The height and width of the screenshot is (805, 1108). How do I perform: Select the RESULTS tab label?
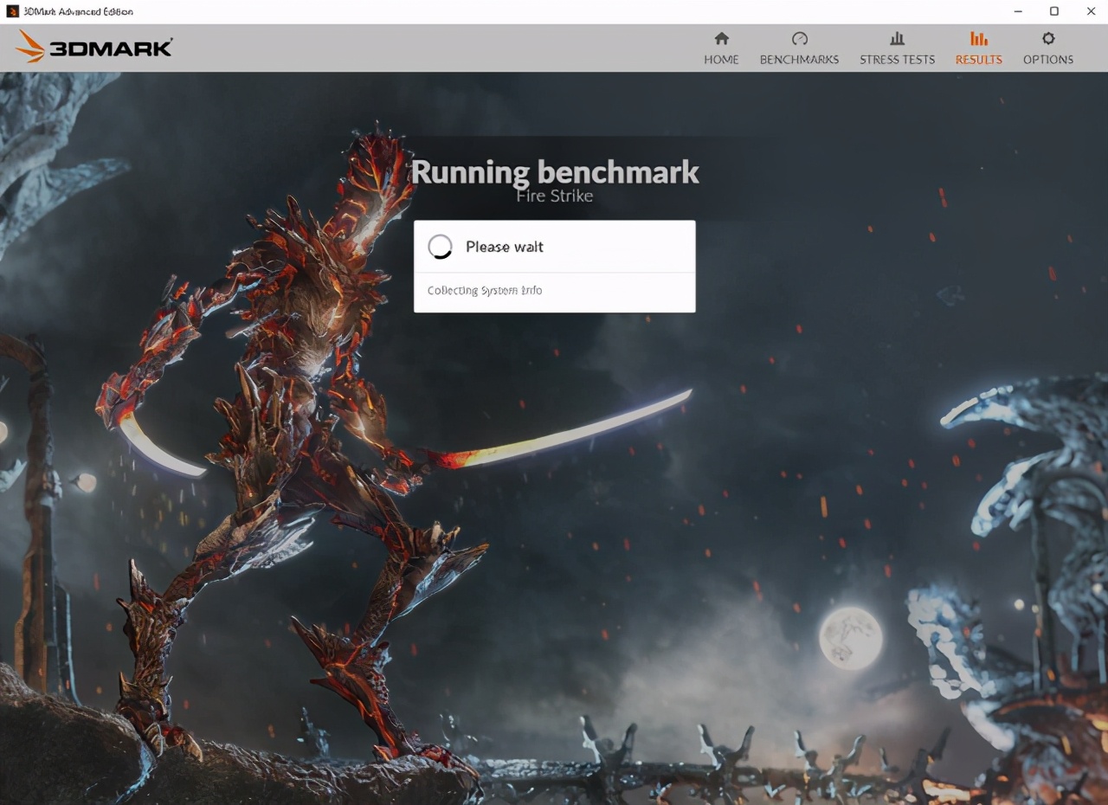click(978, 60)
